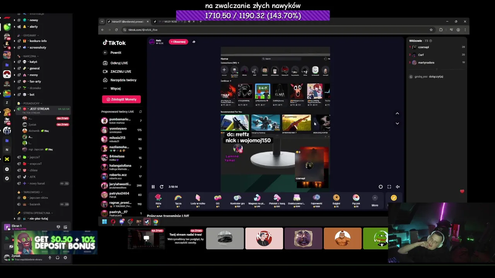Open the nie-pisz-tutaj Discord channel

point(39,219)
